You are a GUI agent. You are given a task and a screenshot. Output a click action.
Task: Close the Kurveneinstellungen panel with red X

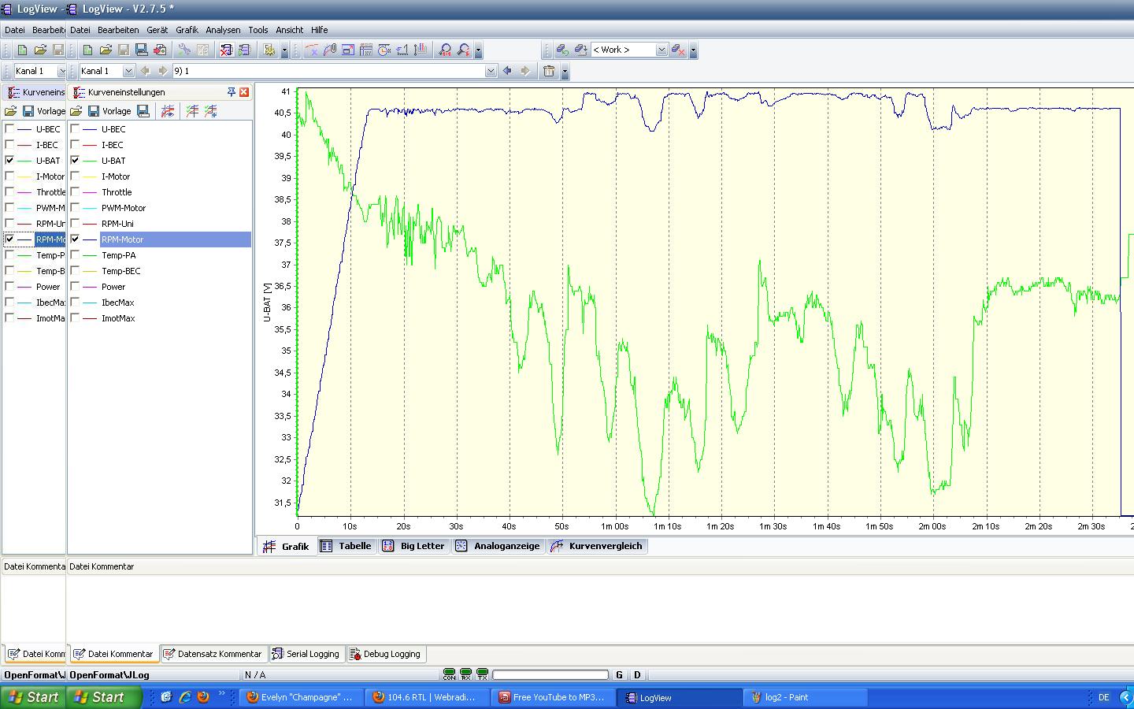244,92
